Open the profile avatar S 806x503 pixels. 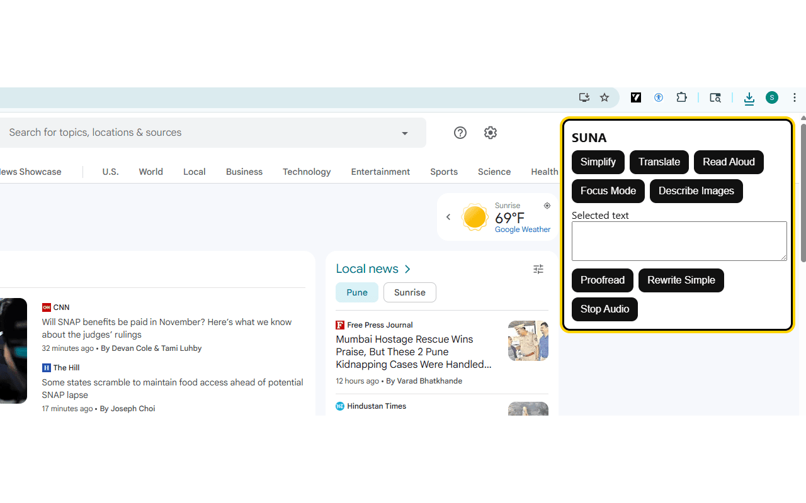point(772,97)
